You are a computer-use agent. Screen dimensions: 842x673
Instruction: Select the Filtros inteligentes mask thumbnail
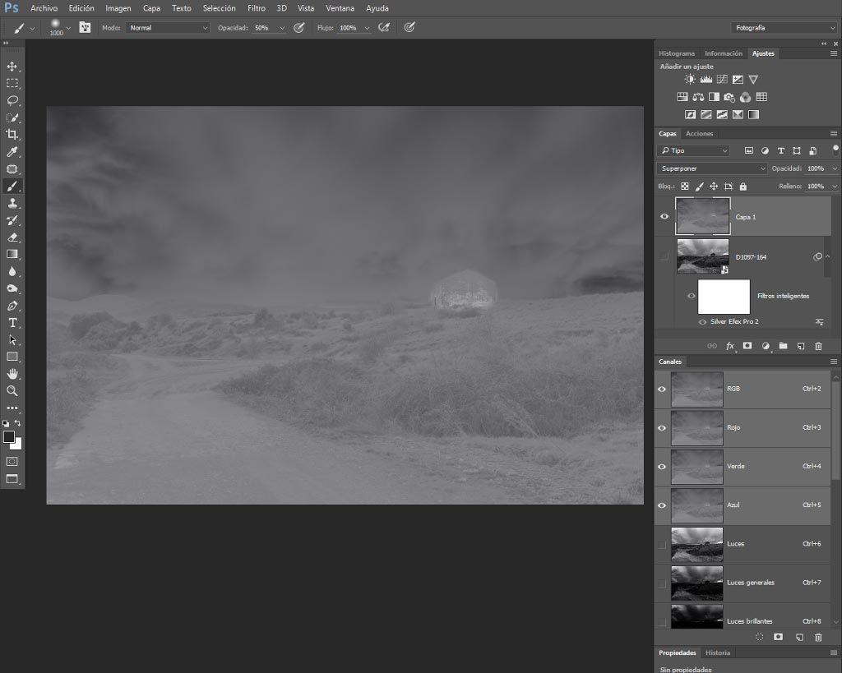[724, 297]
